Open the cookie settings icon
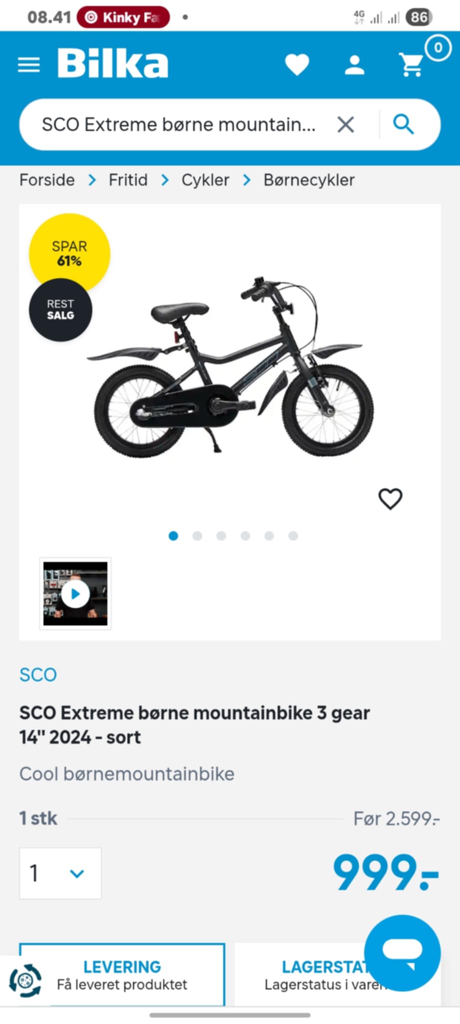The width and height of the screenshot is (460, 1024). coord(25,980)
